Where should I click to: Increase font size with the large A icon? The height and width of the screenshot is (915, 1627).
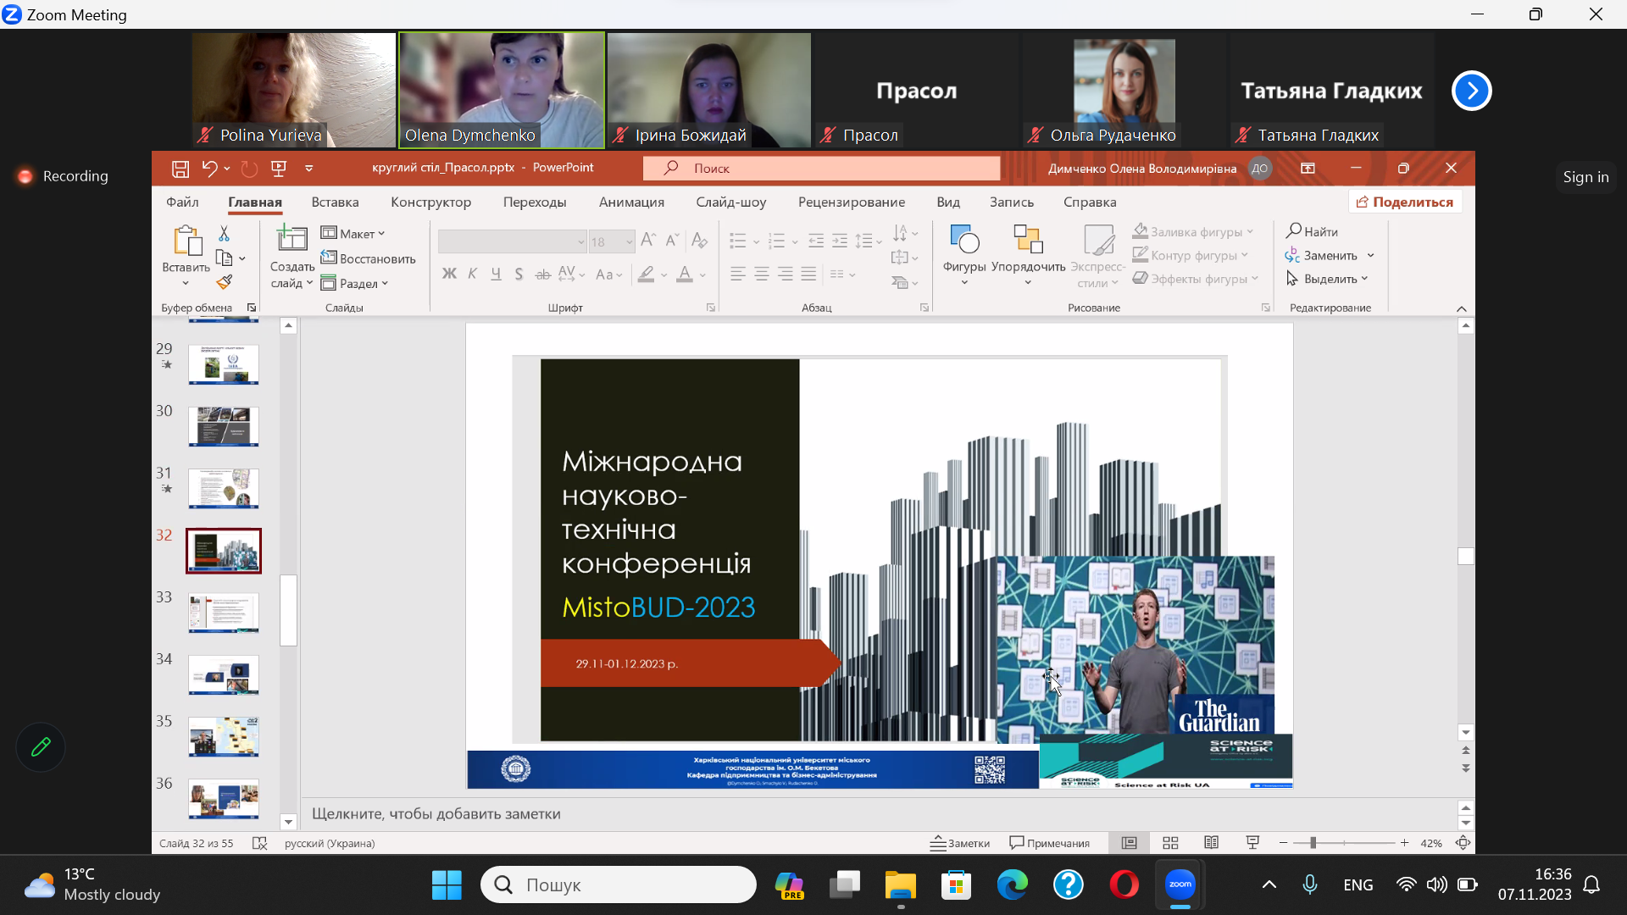point(648,241)
